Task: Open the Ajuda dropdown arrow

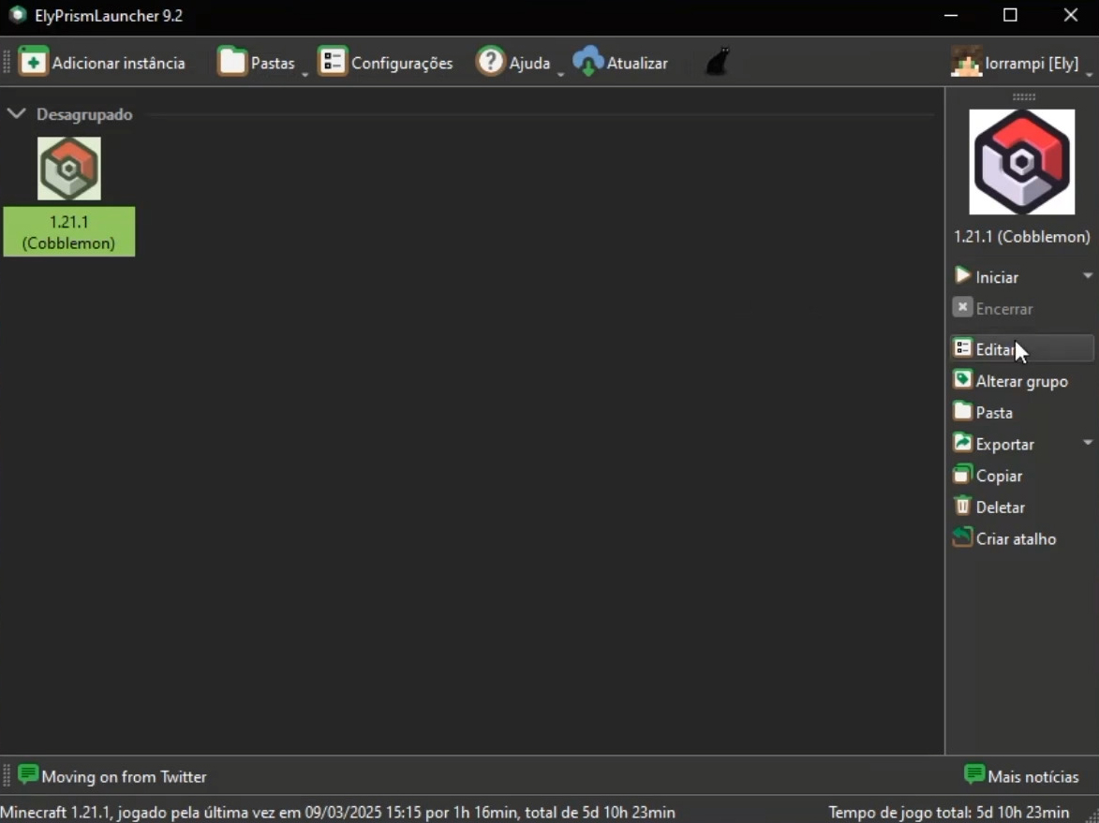Action: click(x=560, y=74)
